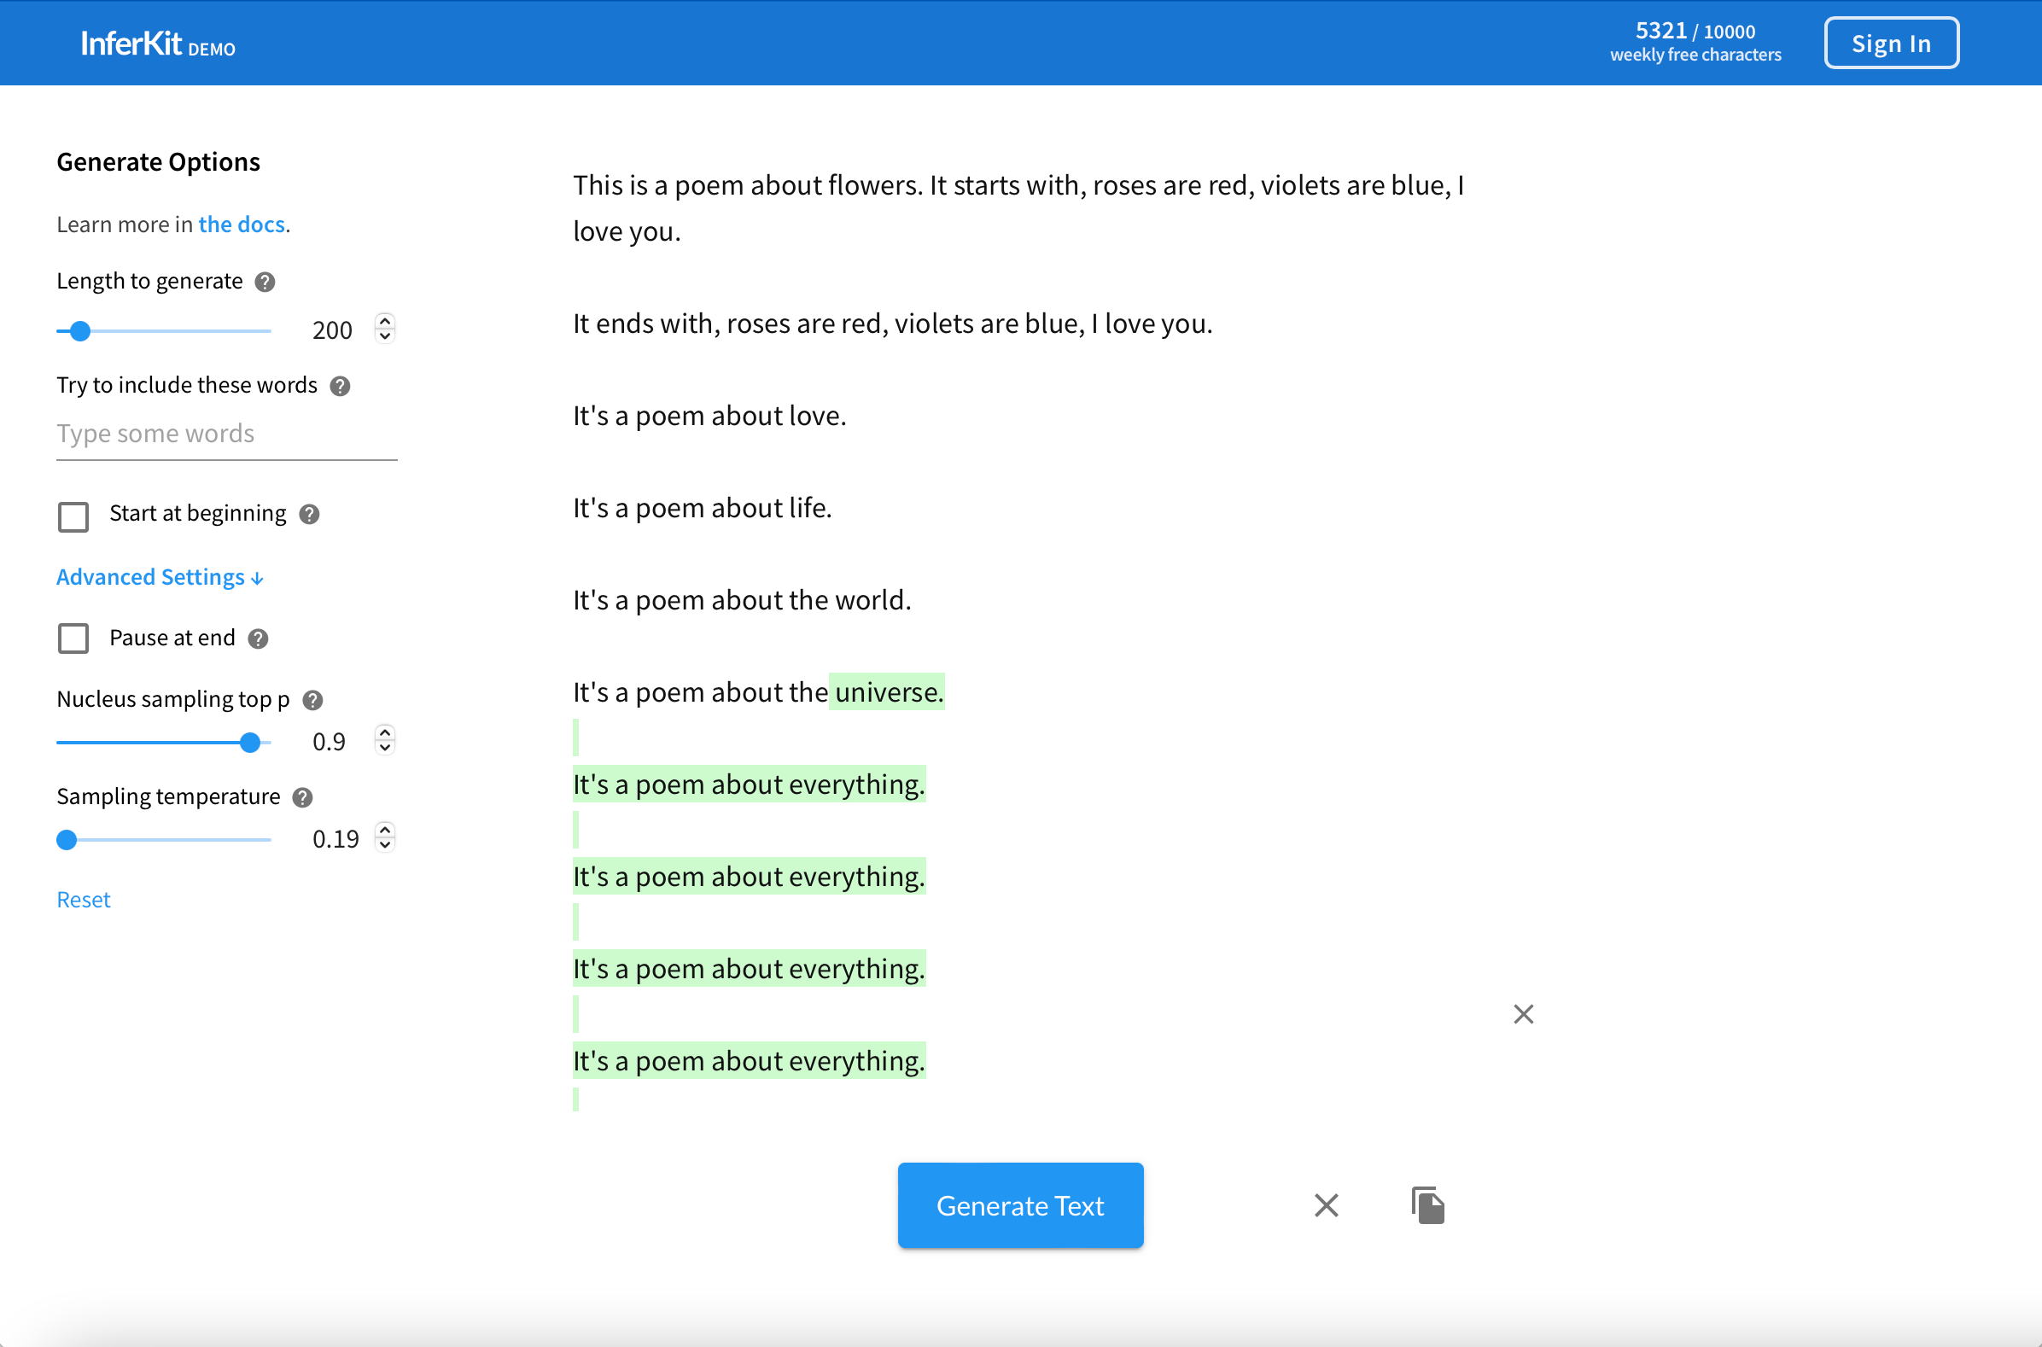This screenshot has width=2042, height=1347.
Task: Click the line starting "It ends with, roses"
Action: point(893,324)
